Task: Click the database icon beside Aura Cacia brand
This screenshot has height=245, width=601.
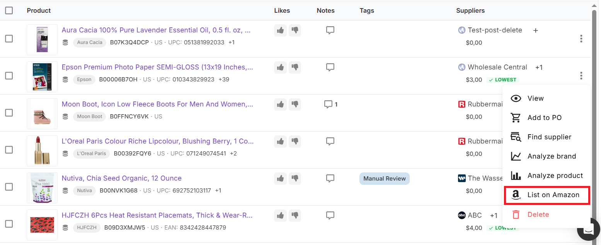Action: 65,42
